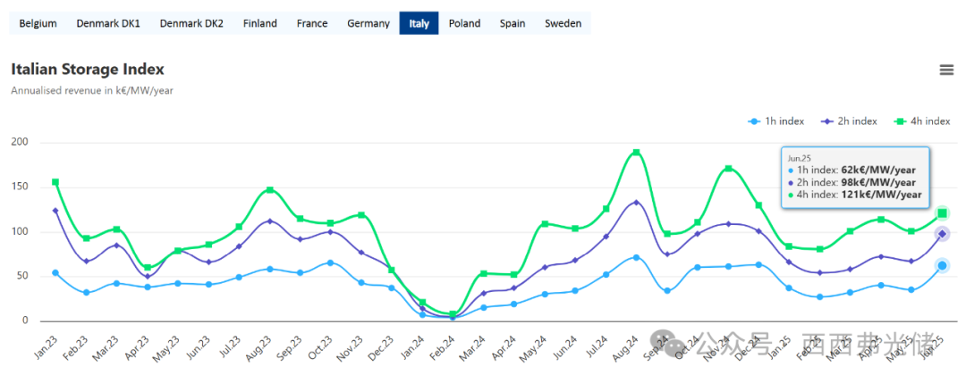This screenshot has height=383, width=966.
Task: Select the France country tab
Action: pos(312,23)
